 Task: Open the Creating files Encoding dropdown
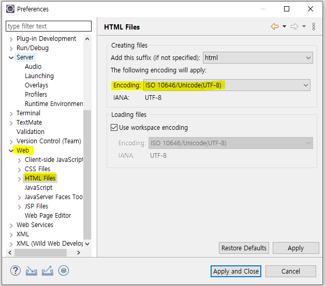click(227, 85)
